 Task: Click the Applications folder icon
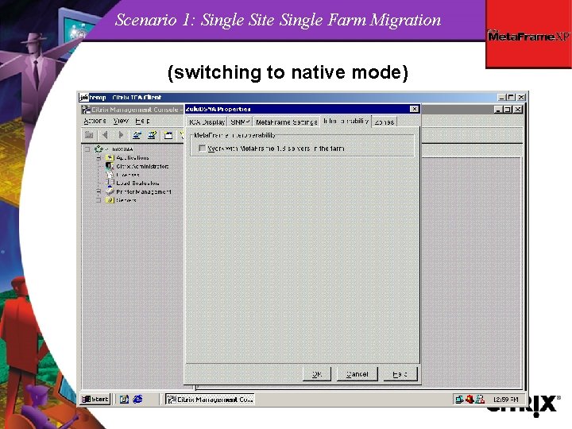(110, 158)
